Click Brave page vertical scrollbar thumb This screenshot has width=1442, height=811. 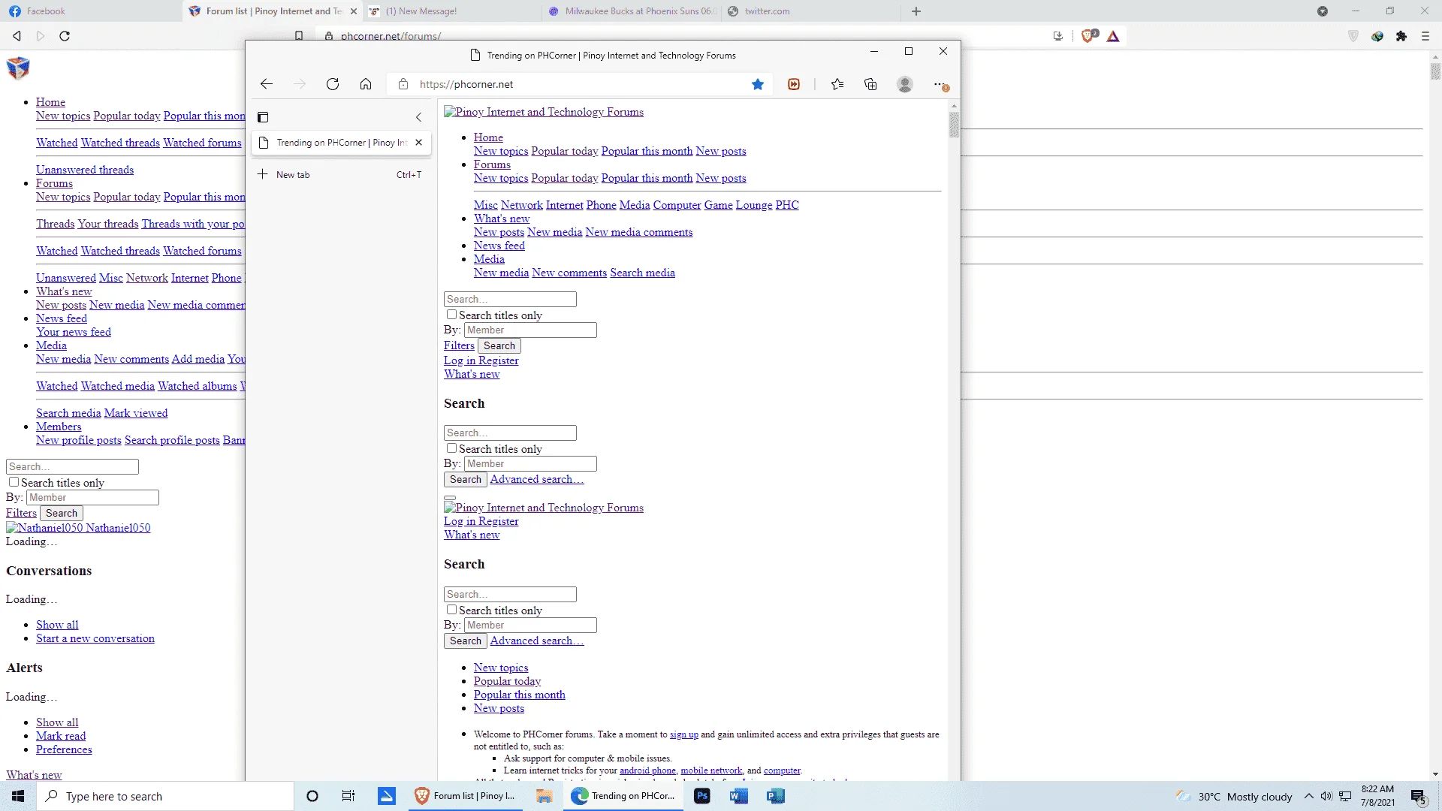click(x=1435, y=71)
